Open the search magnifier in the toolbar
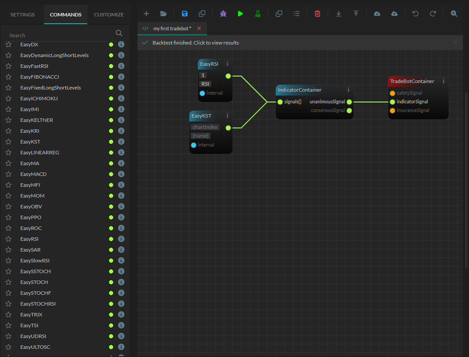The image size is (469, 357). [x=454, y=13]
